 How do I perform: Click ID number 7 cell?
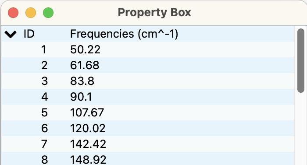pos(44,144)
